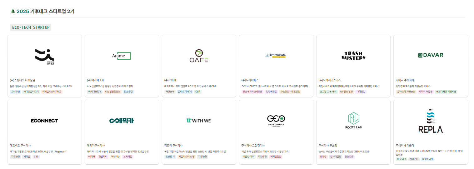Screen dimensions: 474x169
Task: Click the 자연분해 tag
Action: click(170, 92)
